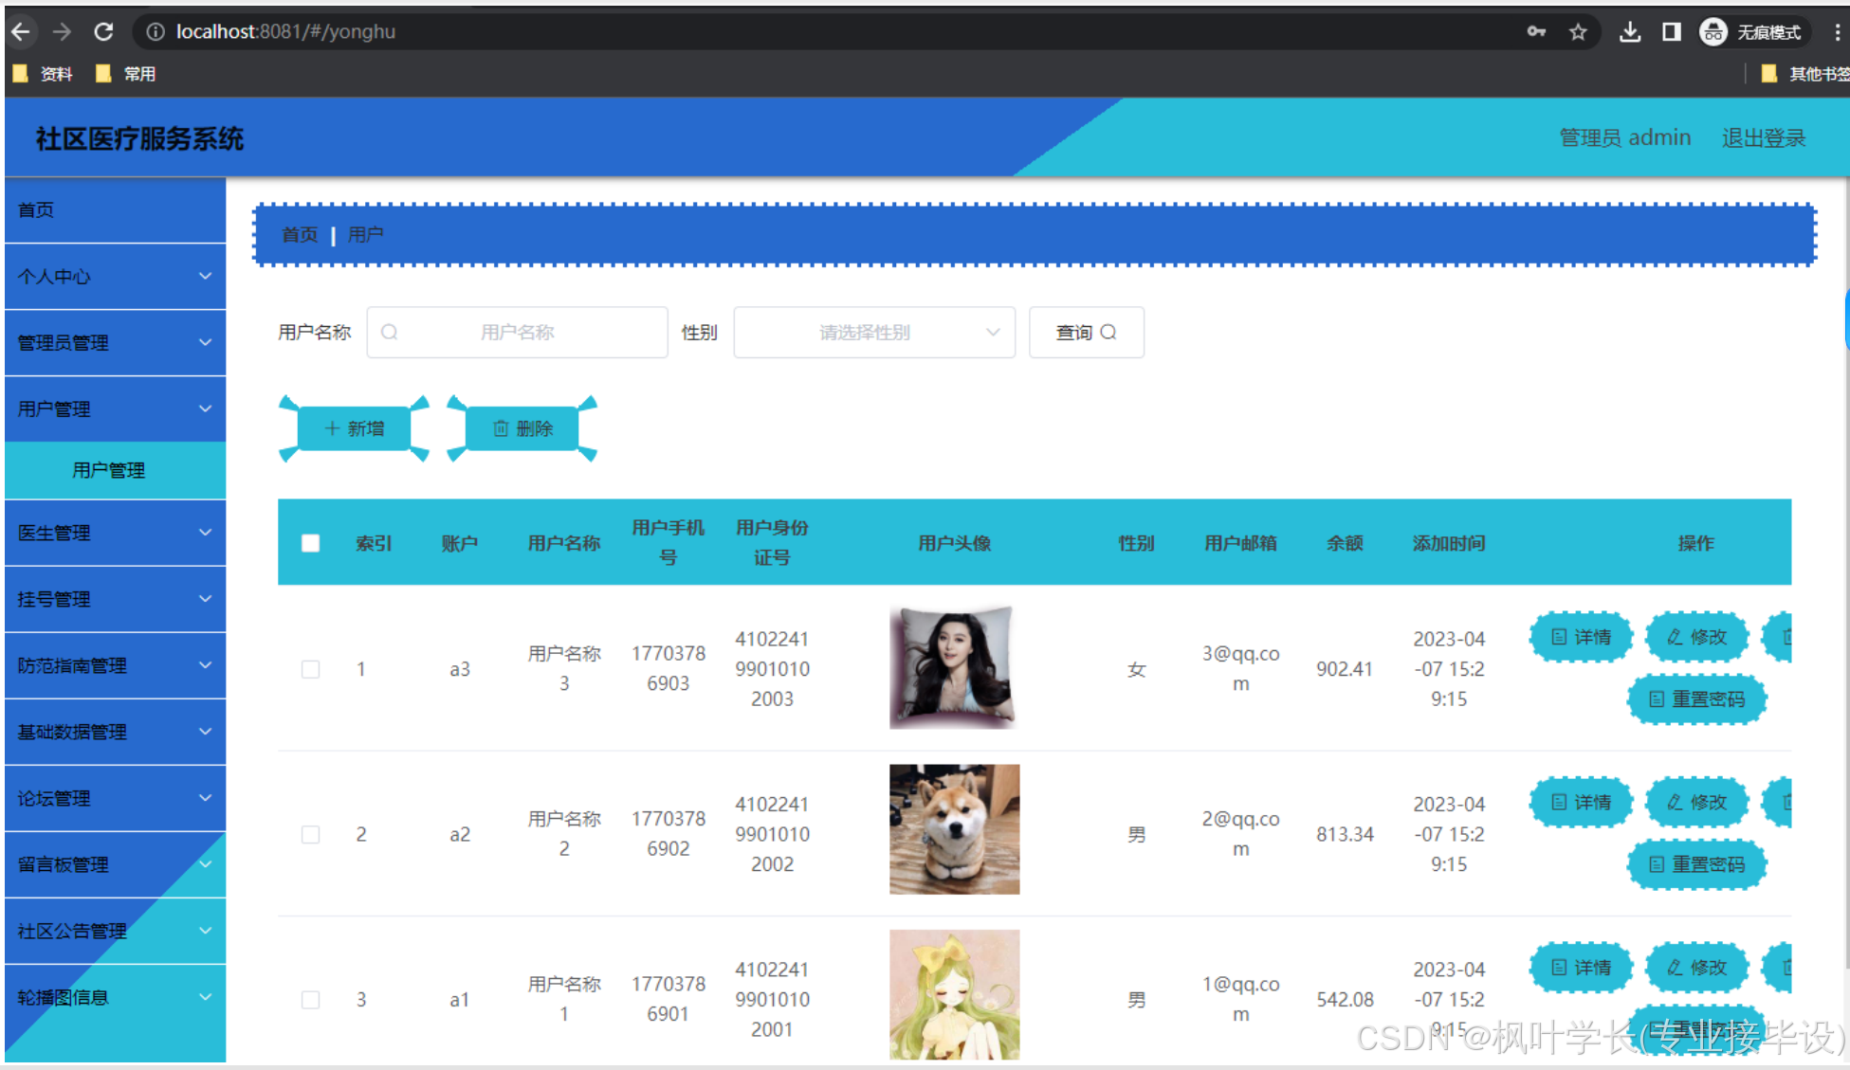Expand the 医生管理 sidebar menu
The height and width of the screenshot is (1070, 1850).
[x=115, y=533]
